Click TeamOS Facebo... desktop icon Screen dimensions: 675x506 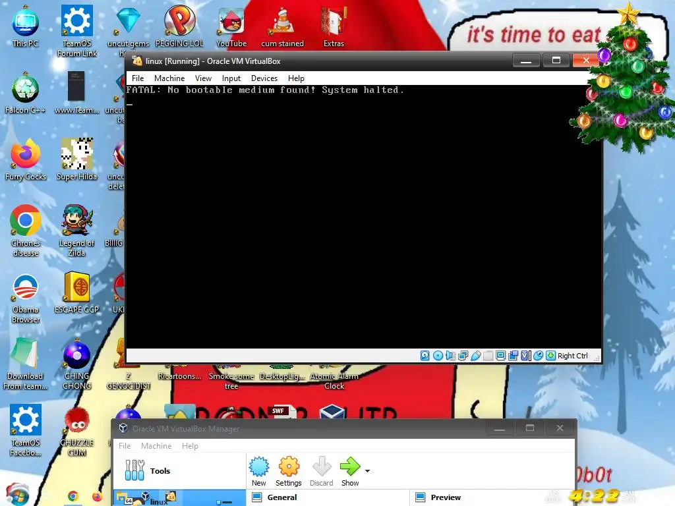[26, 430]
